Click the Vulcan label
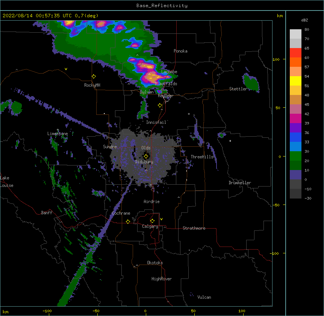 (204, 297)
